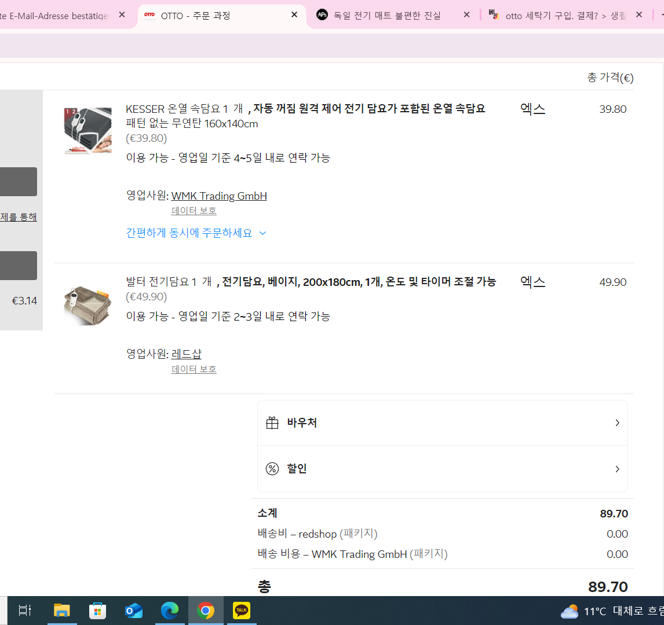Screen dimensions: 664x625
Task: Open the beige electric blanket thumbnail
Action: (87, 306)
